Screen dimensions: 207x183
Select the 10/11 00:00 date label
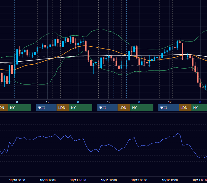(x=78, y=180)
